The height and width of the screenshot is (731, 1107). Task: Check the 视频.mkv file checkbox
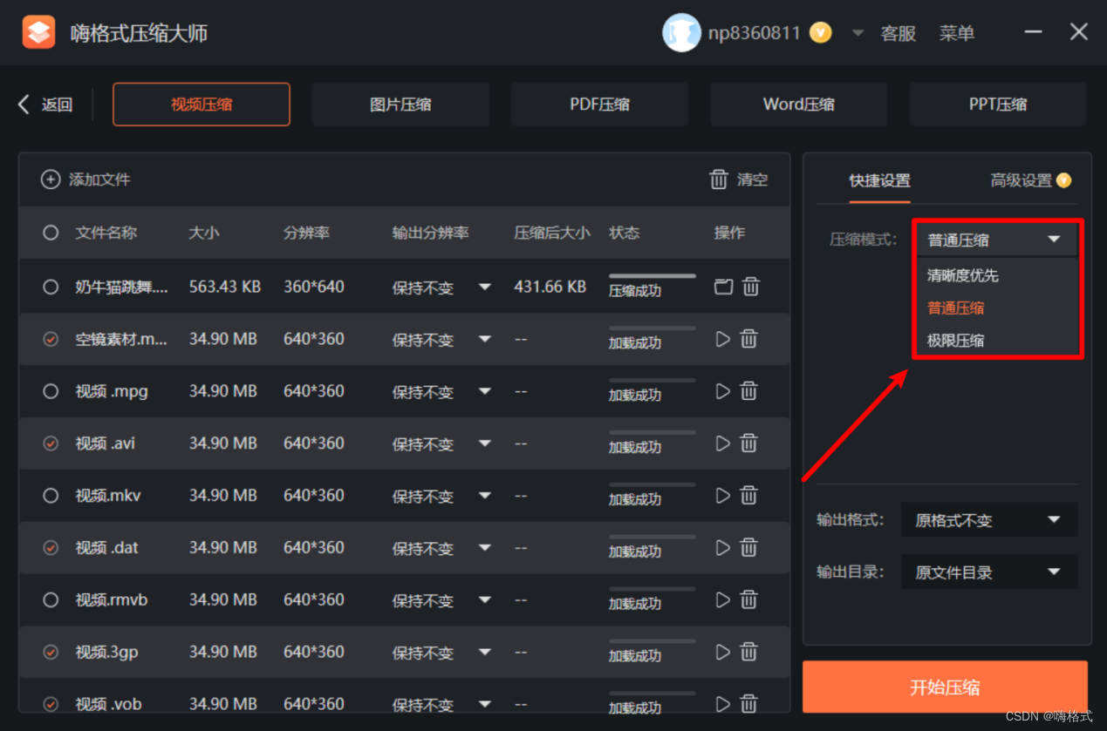[51, 495]
